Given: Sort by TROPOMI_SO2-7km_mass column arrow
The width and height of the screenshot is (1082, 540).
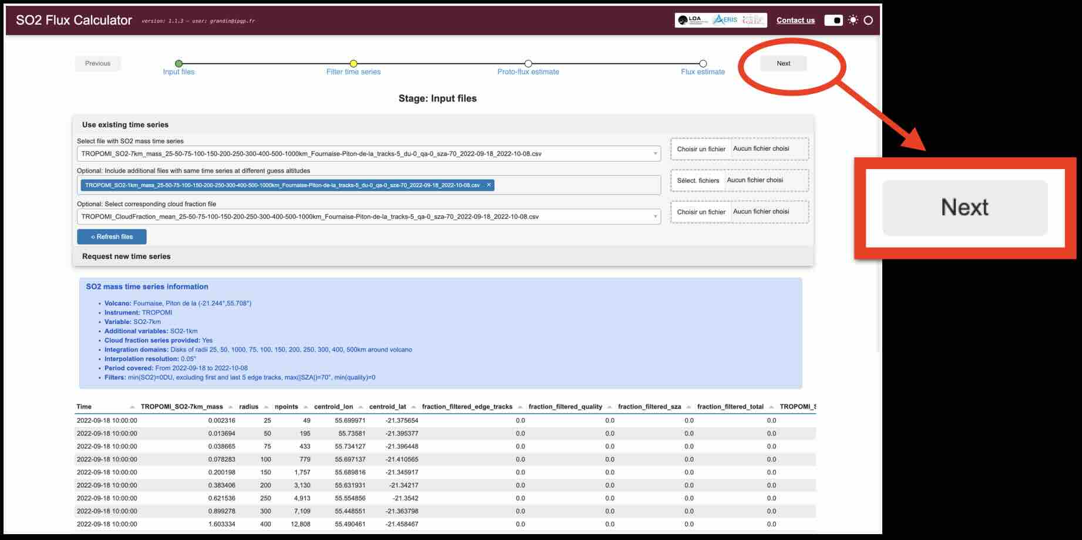Looking at the screenshot, I should click(x=231, y=407).
